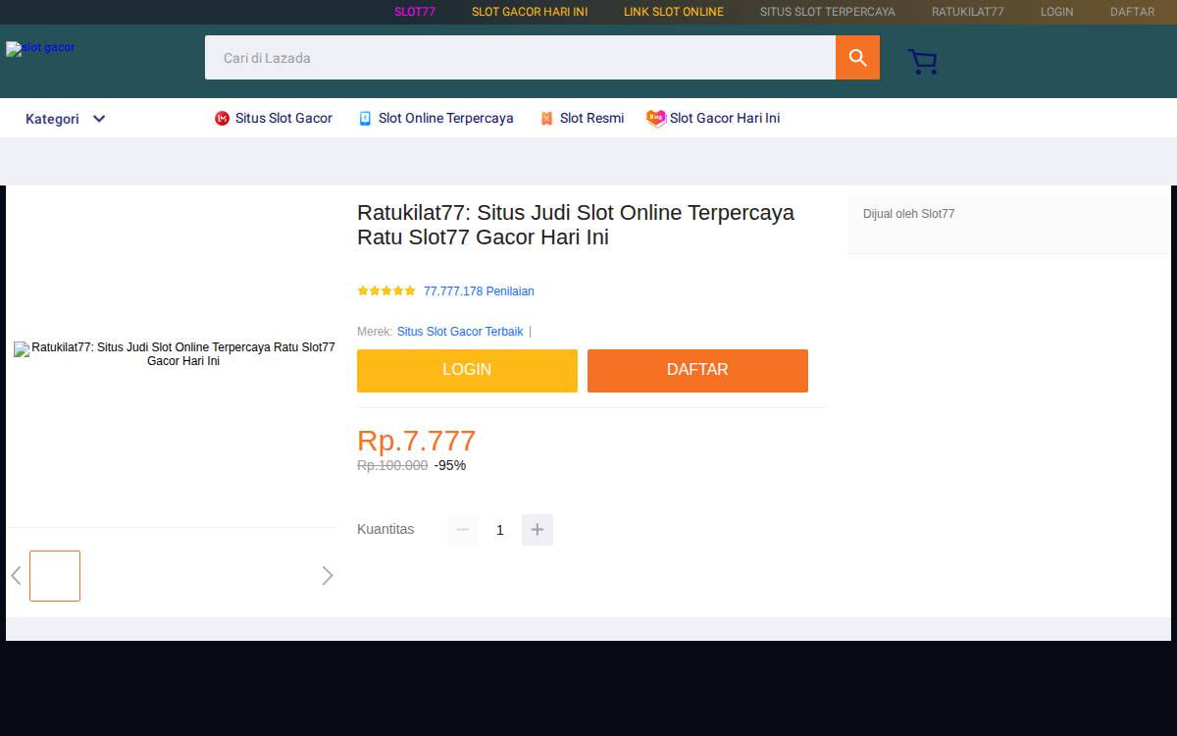This screenshot has height=736, width=1177.
Task: Focus the Cari di Lazada search field
Action: 520,58
